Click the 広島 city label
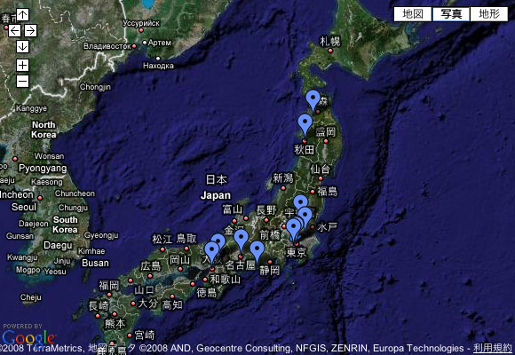The width and height of the screenshot is (515, 355). (x=150, y=265)
